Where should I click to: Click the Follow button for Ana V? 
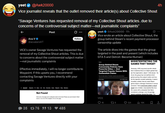[x=78, y=39]
